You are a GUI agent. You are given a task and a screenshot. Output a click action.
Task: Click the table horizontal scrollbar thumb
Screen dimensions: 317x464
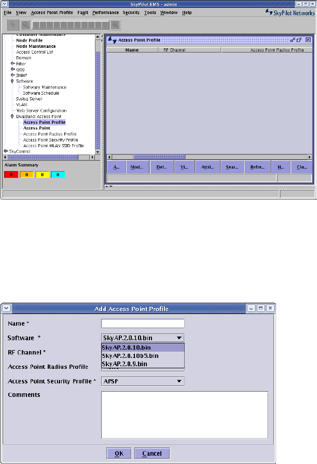(159, 157)
